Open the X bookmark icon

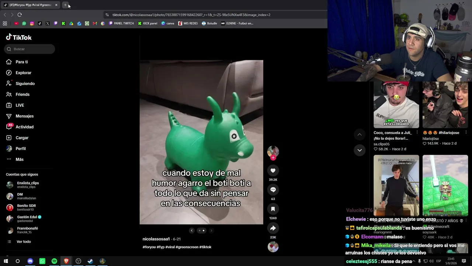[x=48, y=23]
